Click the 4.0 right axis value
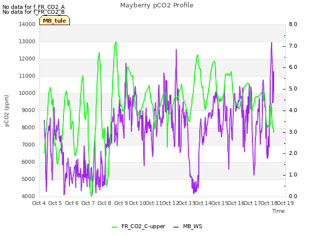315x236 pixels. click(293, 110)
